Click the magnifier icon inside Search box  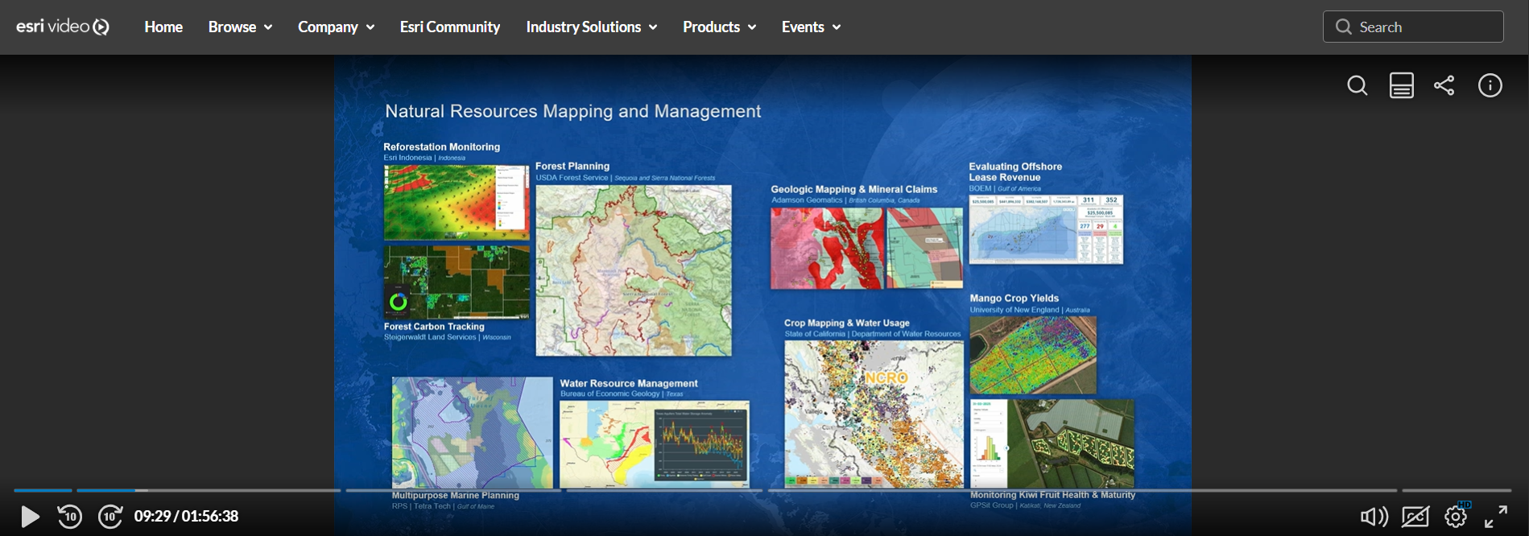click(x=1343, y=27)
